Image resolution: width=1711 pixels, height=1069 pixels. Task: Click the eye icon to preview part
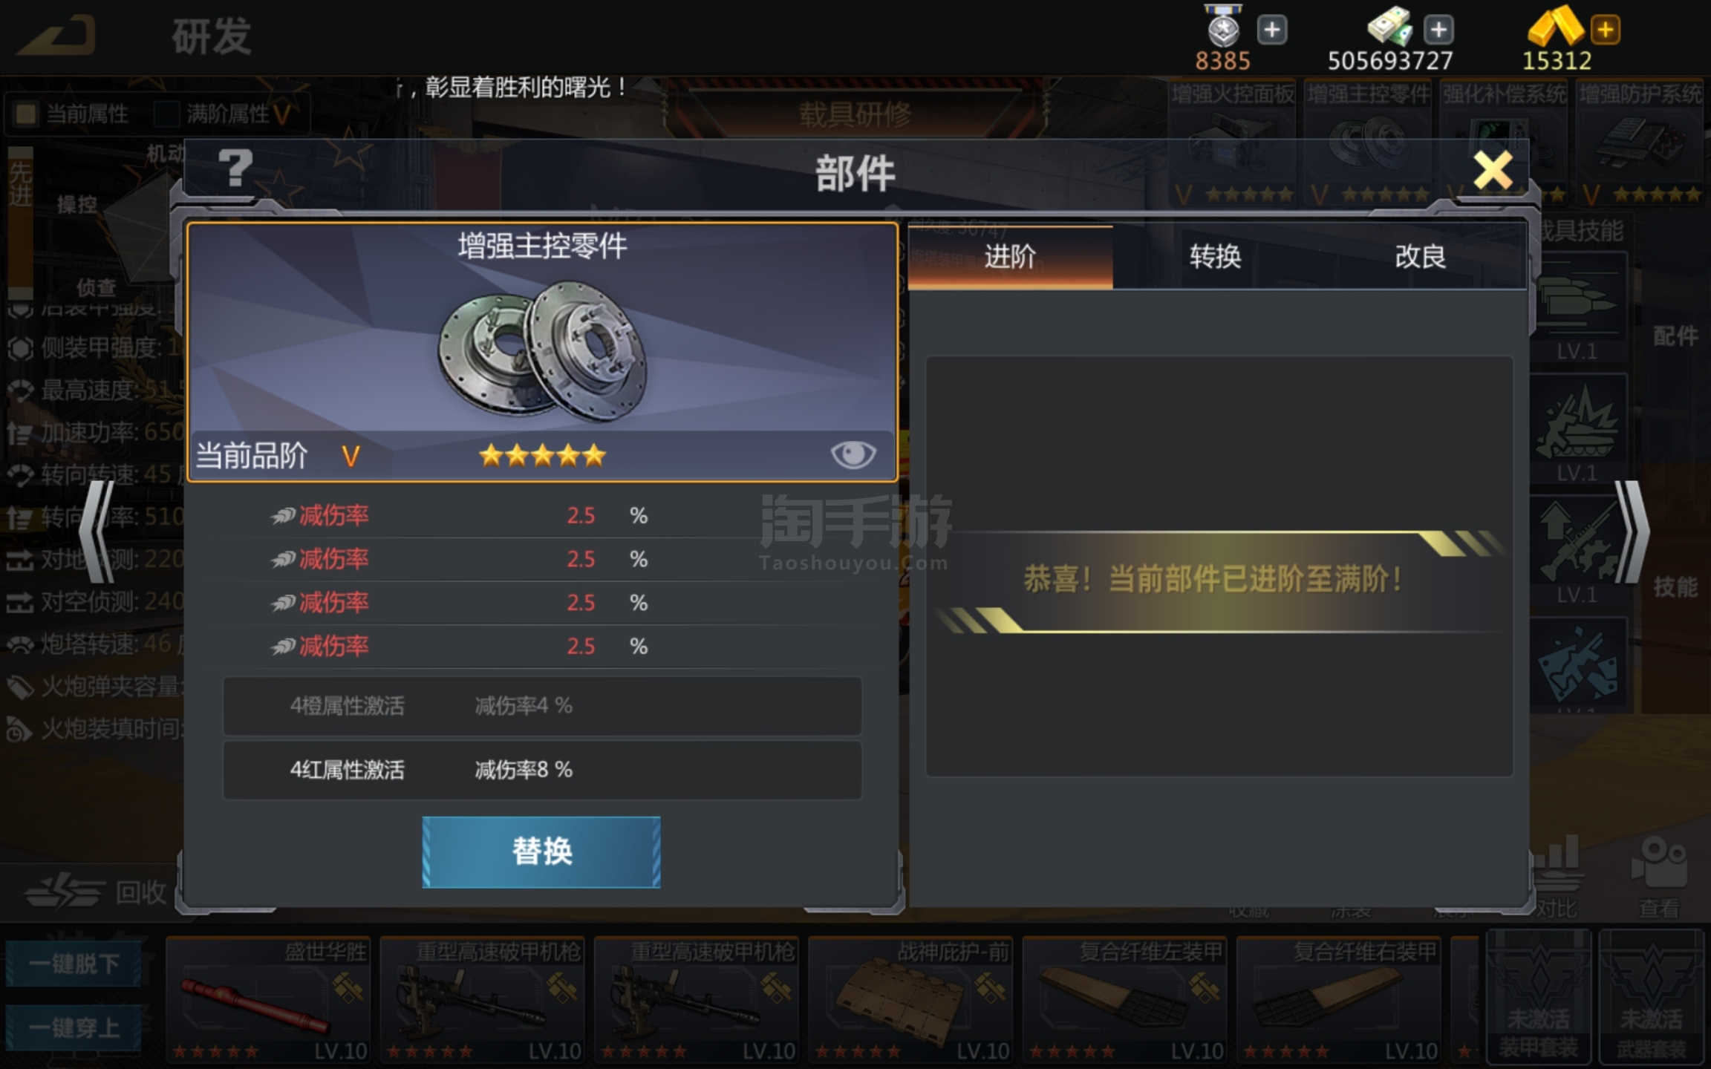(x=853, y=454)
